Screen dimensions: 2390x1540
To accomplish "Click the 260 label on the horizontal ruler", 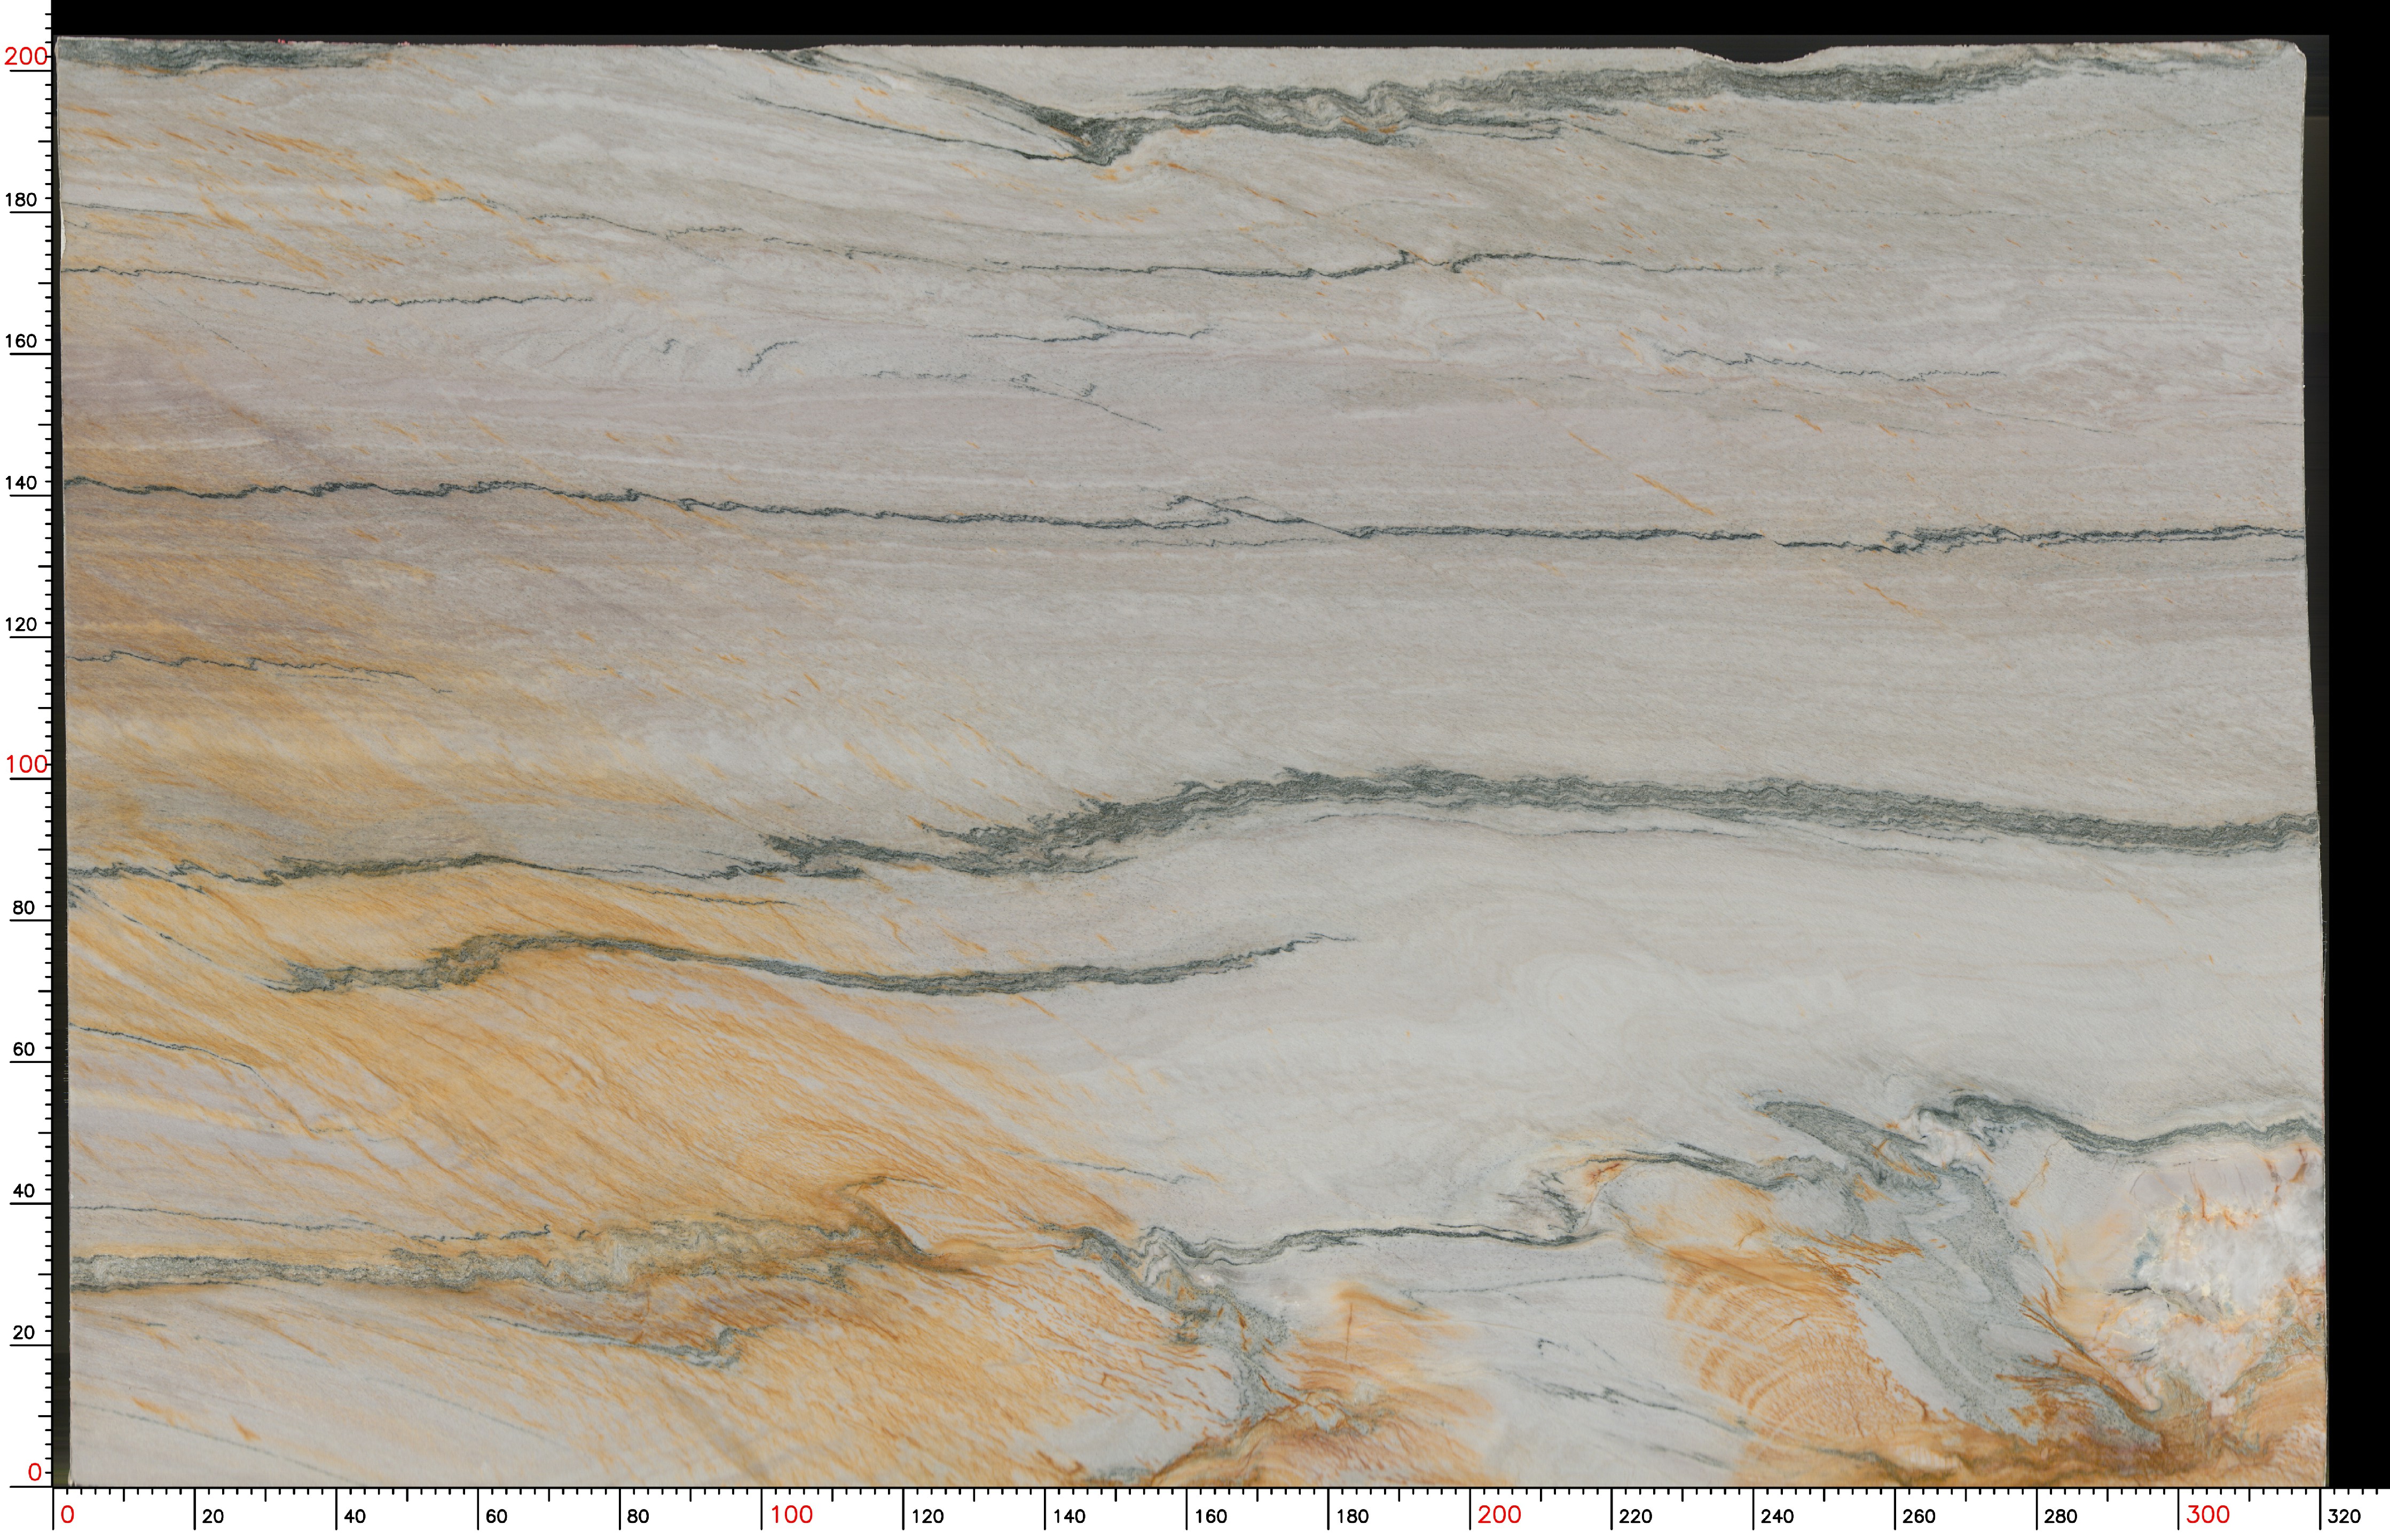I will pyautogui.click(x=1919, y=1516).
